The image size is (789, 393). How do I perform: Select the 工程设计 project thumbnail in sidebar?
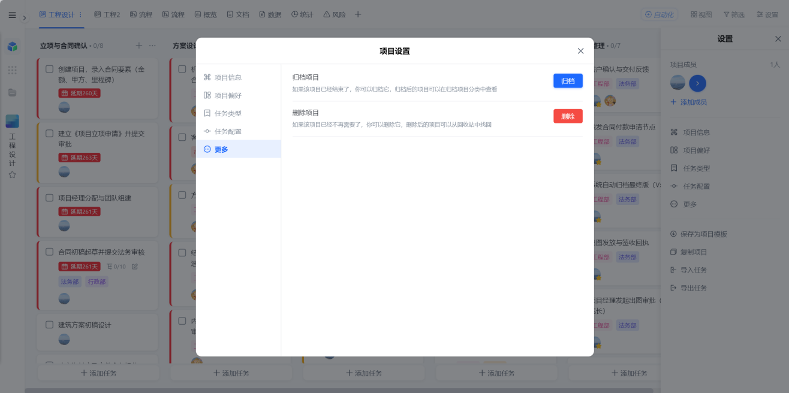tap(12, 121)
